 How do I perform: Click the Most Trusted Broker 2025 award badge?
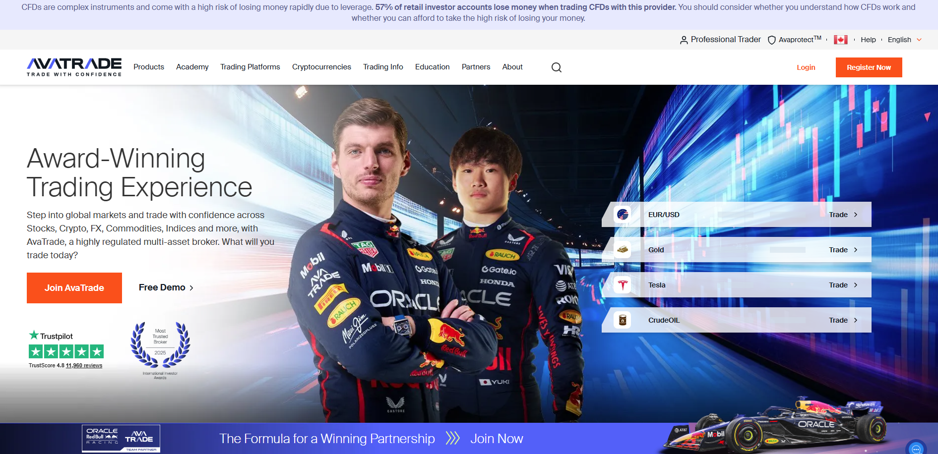click(x=160, y=351)
